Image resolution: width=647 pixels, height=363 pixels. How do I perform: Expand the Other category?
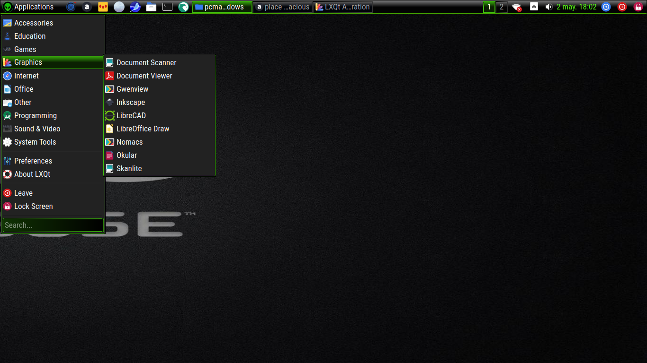53,102
